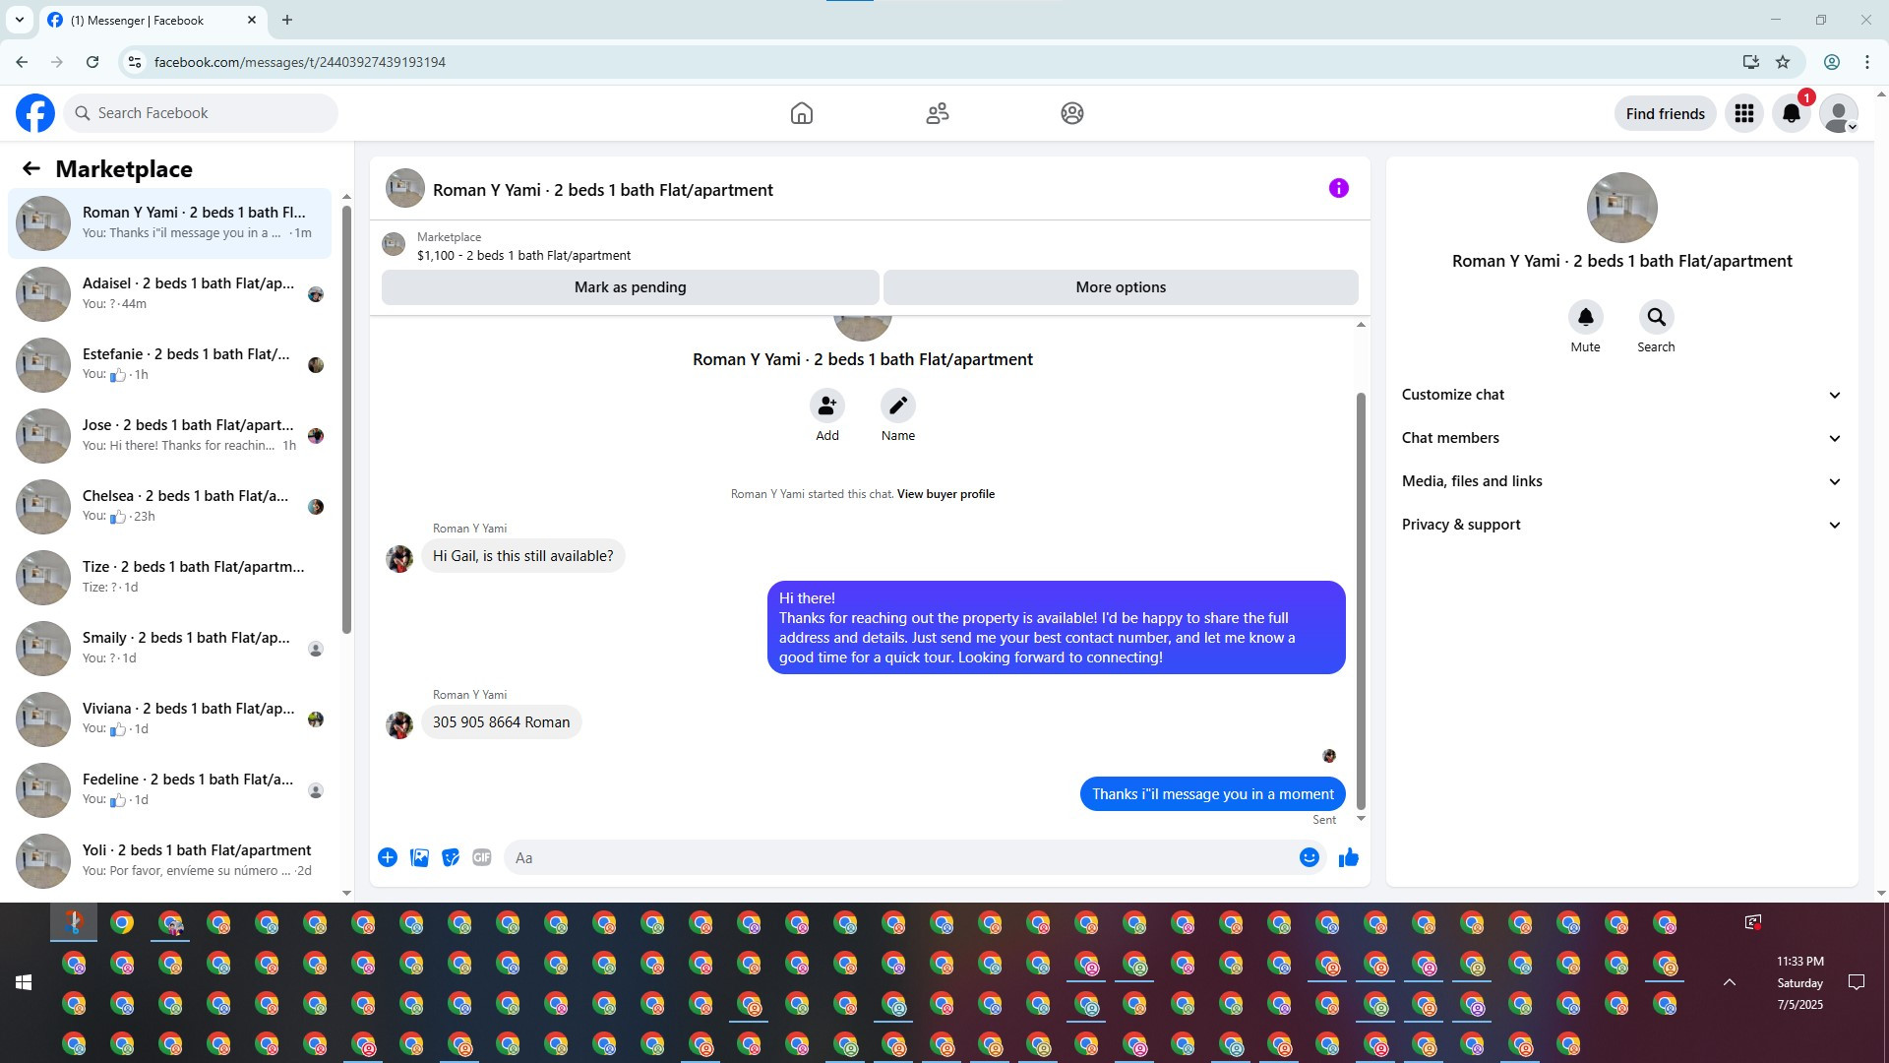Expand Privacy & support section
Image resolution: width=1889 pixels, height=1063 pixels.
tap(1620, 525)
